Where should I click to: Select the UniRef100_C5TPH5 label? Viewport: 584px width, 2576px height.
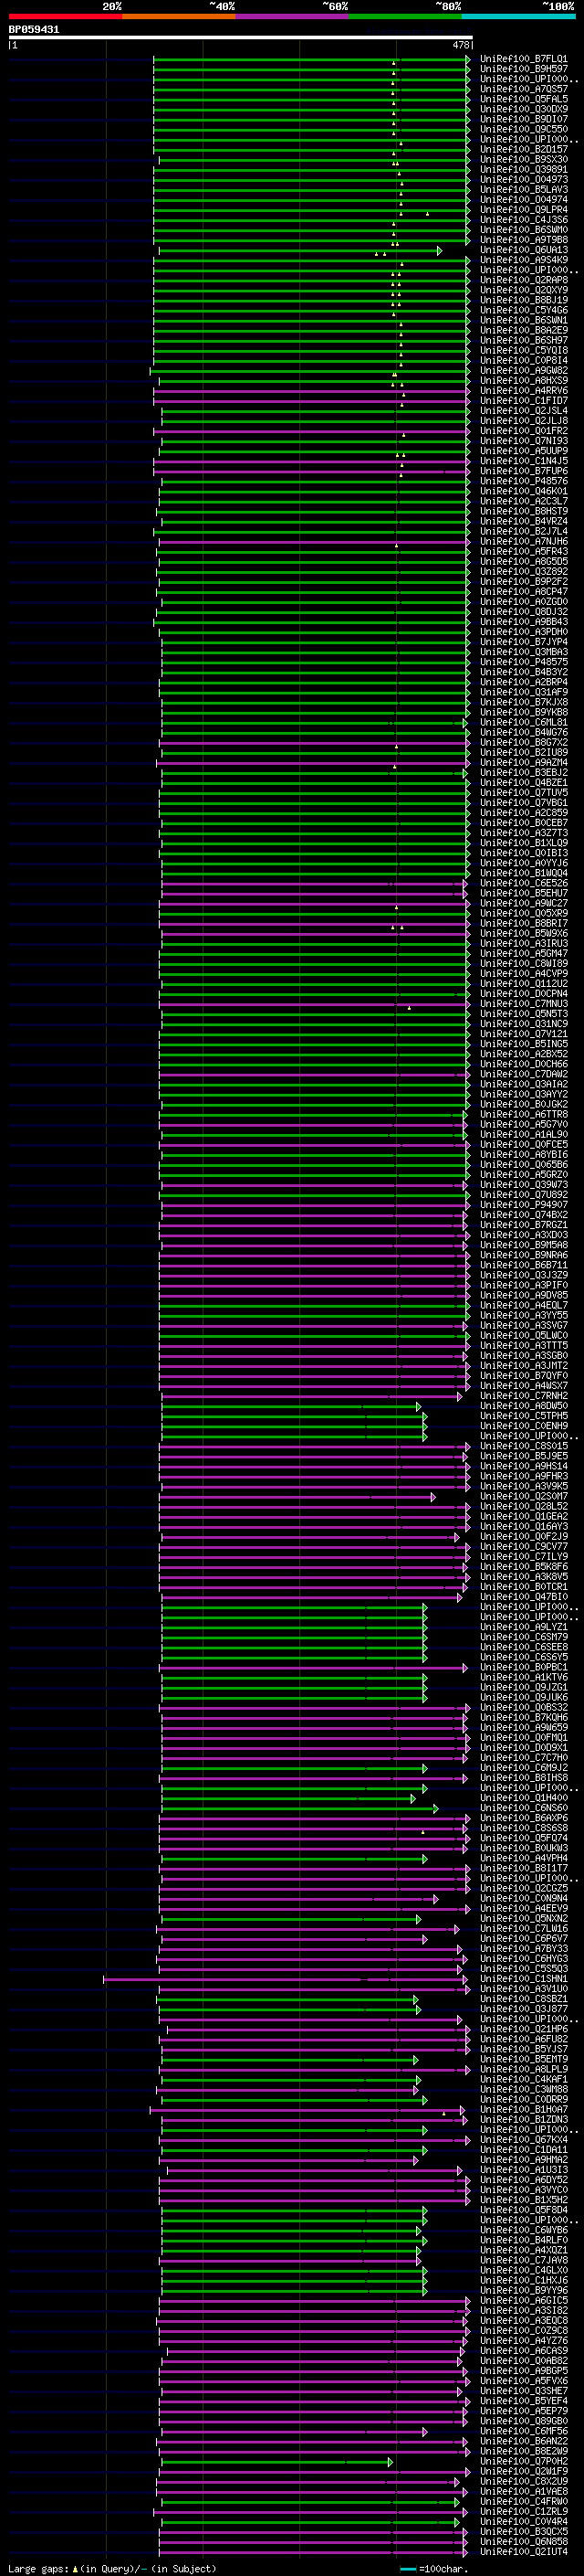tap(523, 1416)
